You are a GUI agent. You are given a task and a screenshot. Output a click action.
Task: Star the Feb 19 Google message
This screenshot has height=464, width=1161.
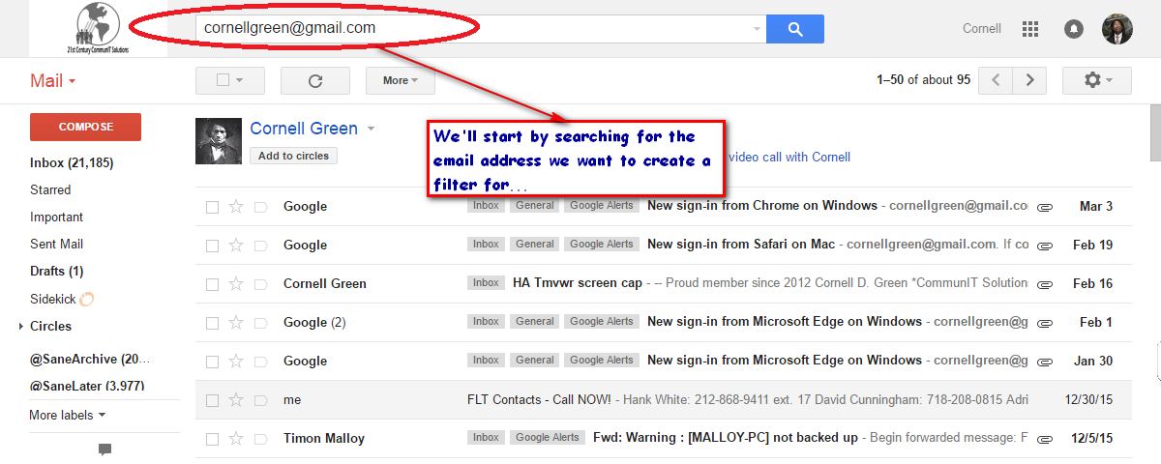coord(236,245)
